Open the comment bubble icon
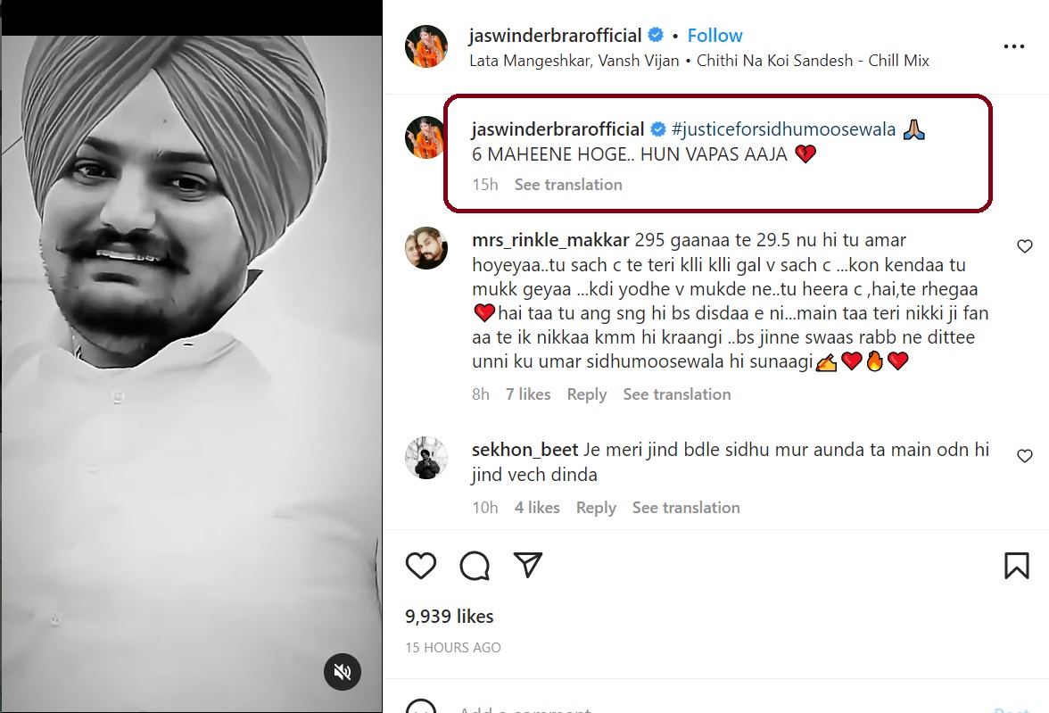This screenshot has width=1049, height=713. click(x=475, y=565)
